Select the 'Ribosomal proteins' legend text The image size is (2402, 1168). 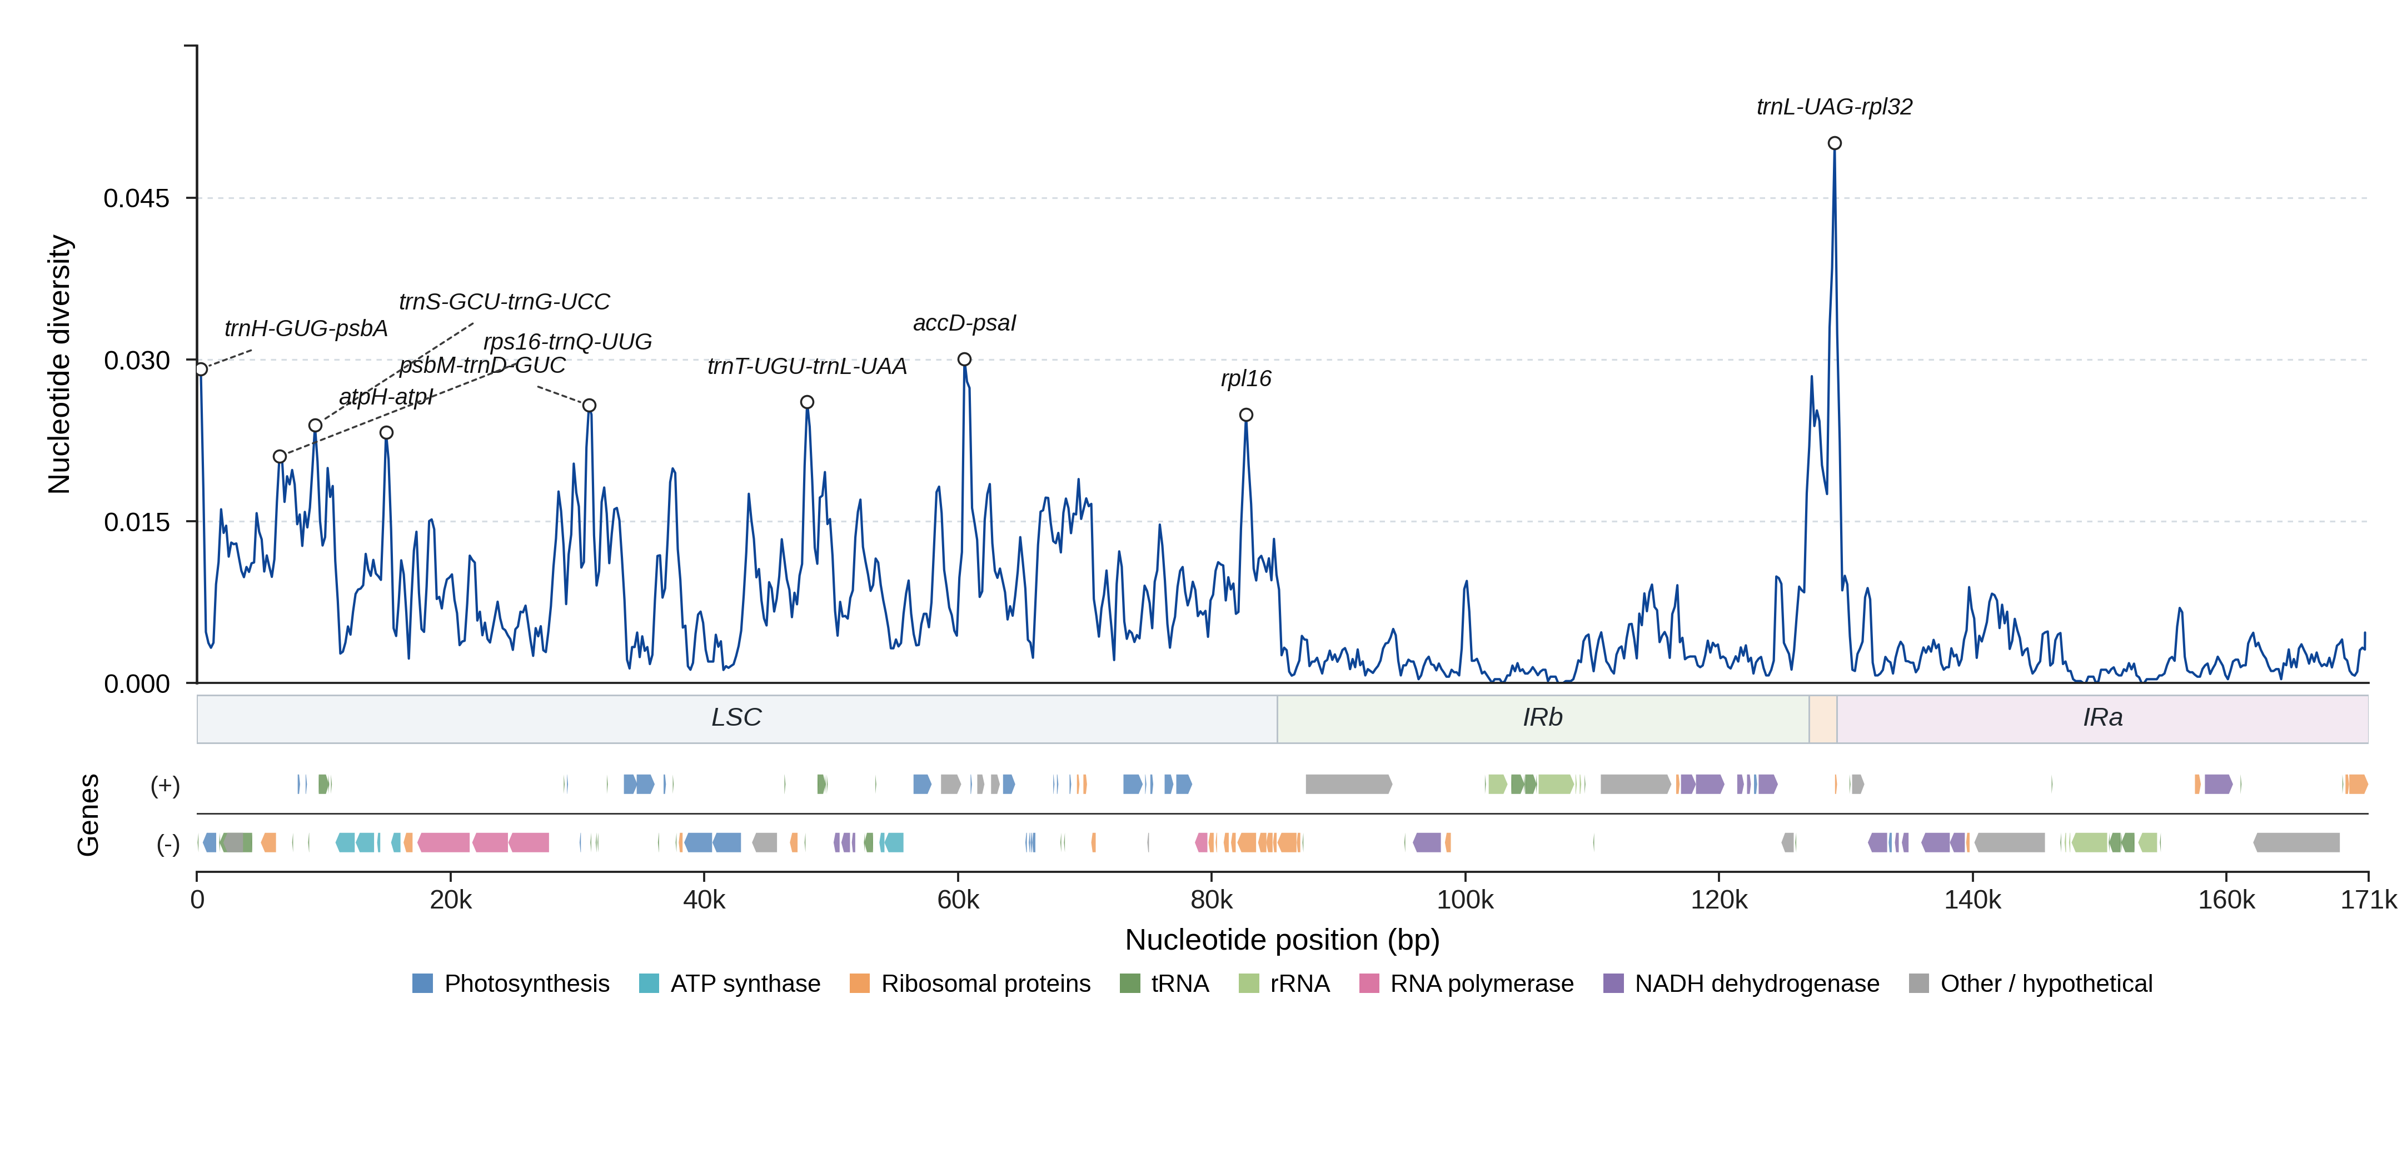coord(985,984)
